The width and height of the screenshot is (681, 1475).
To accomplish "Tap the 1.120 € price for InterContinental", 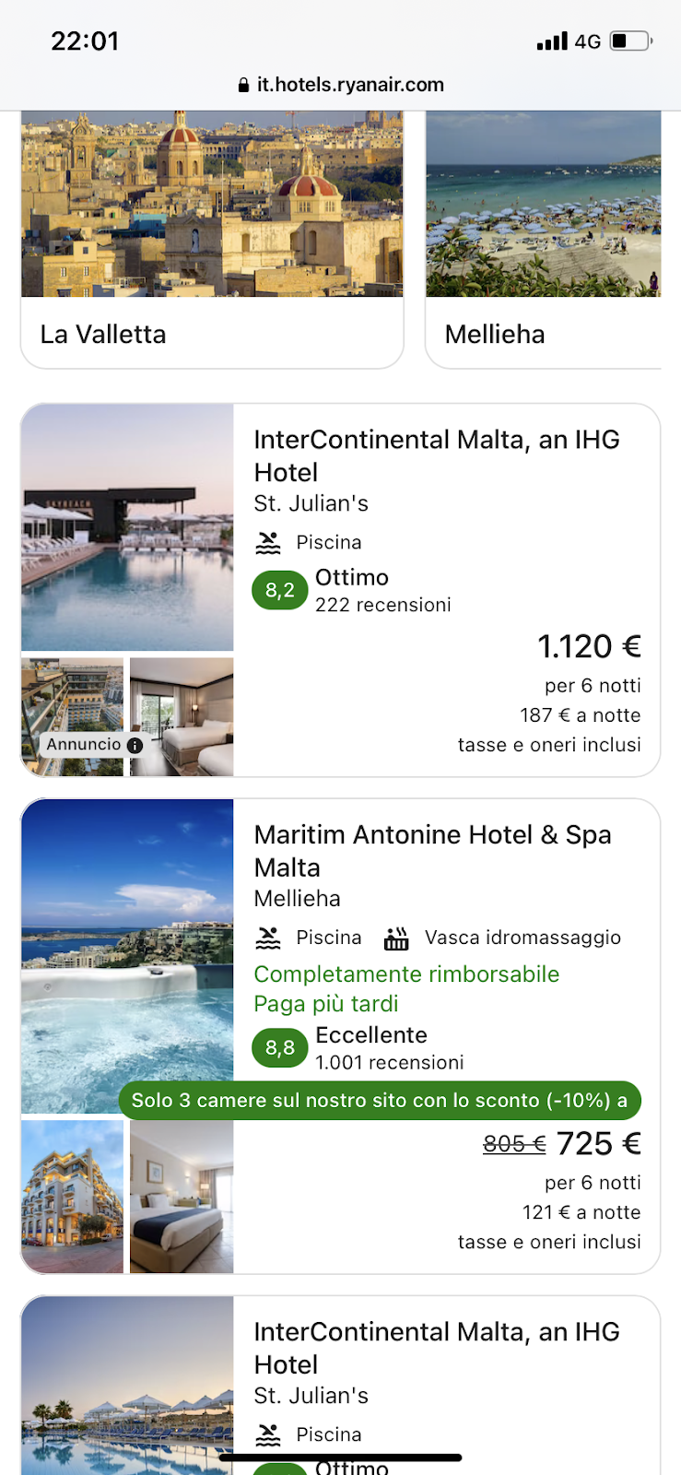I will (589, 647).
